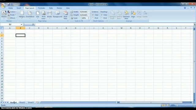Expand the formula bar
196x110 pixels.
click(x=195, y=24)
